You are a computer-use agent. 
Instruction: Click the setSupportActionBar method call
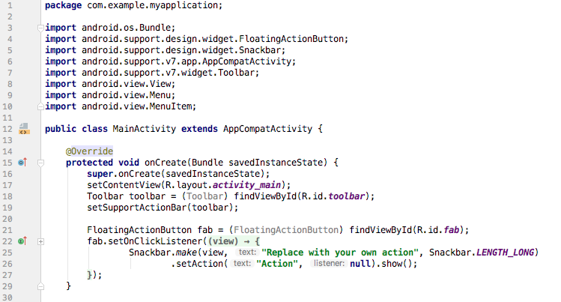(137, 208)
